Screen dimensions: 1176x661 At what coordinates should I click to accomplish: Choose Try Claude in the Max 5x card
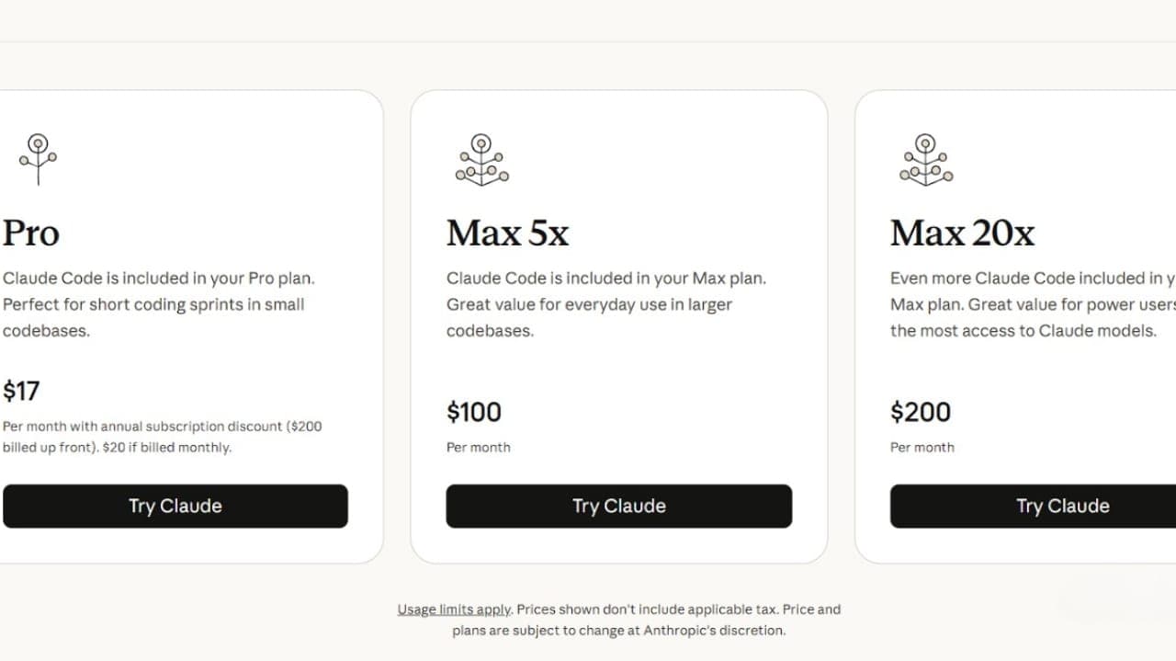tap(619, 506)
